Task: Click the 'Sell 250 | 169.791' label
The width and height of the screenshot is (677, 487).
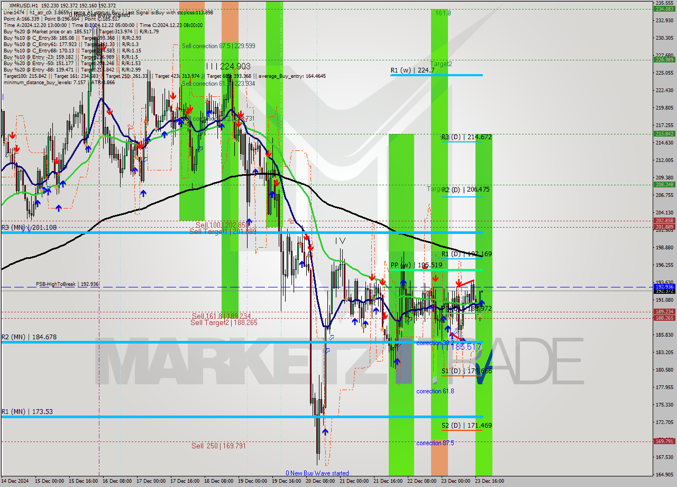Action: tap(218, 446)
